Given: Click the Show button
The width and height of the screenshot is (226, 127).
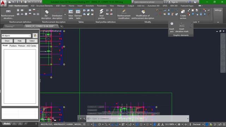Looking at the screenshot, I should tap(7, 41).
